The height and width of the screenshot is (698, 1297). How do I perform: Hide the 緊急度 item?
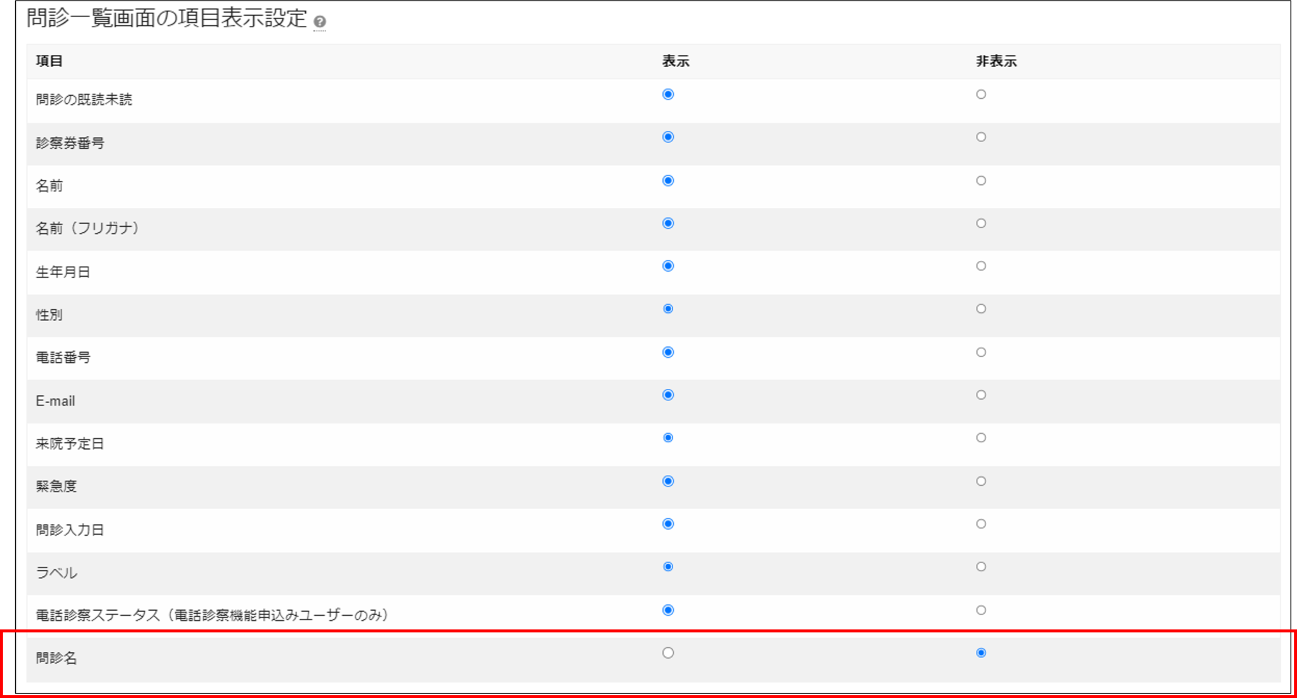pyautogui.click(x=980, y=481)
